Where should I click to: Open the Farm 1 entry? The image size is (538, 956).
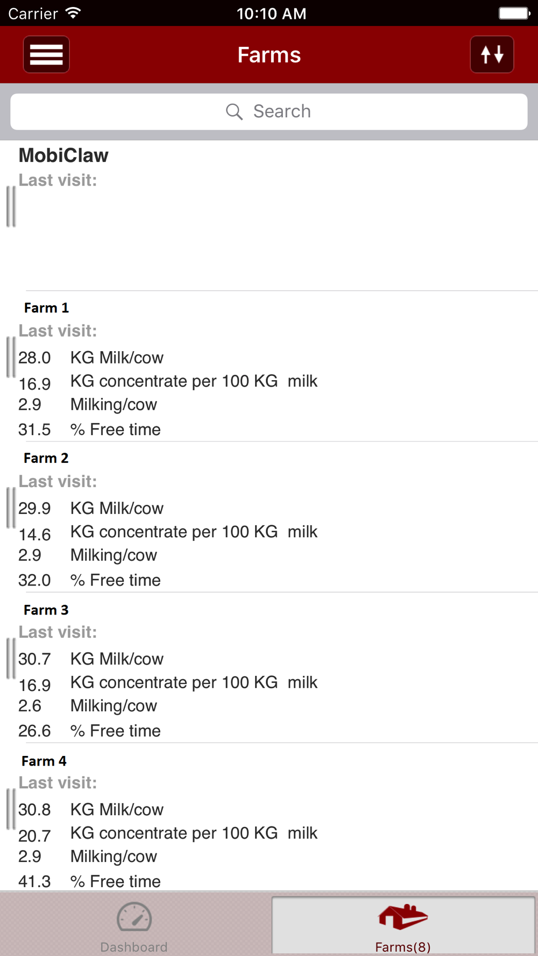(46, 308)
